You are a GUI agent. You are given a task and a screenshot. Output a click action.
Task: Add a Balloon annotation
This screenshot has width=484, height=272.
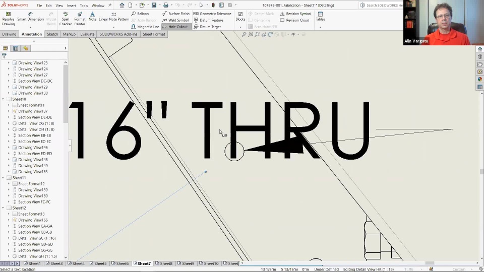[x=140, y=14]
